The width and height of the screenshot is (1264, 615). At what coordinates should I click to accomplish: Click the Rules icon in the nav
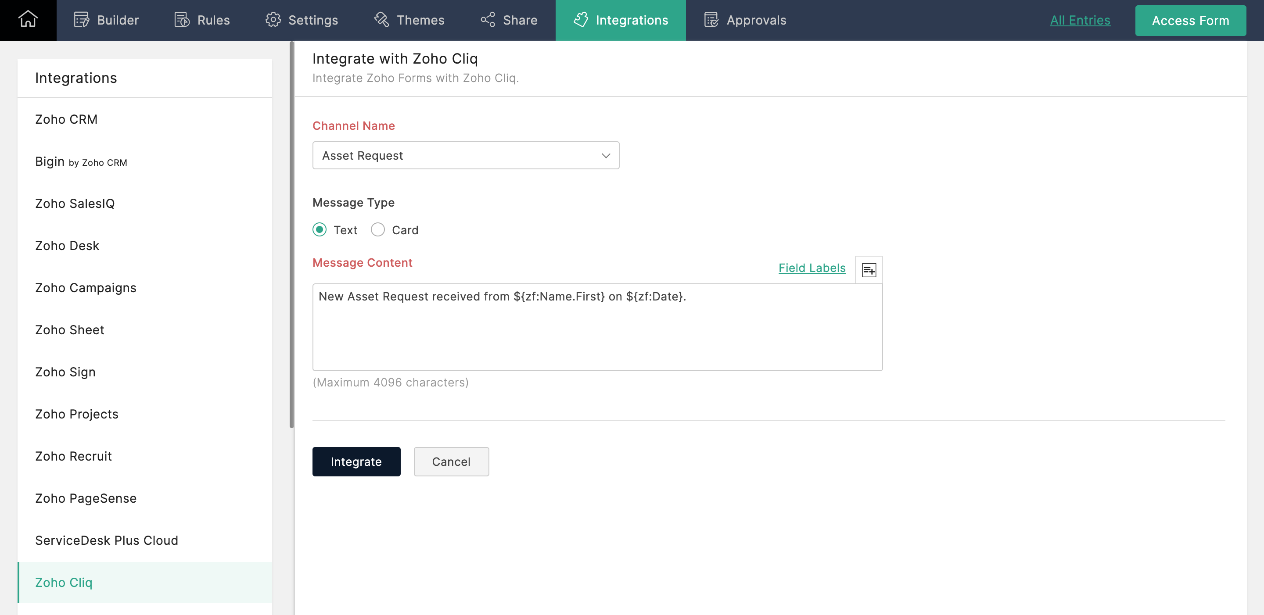click(182, 20)
